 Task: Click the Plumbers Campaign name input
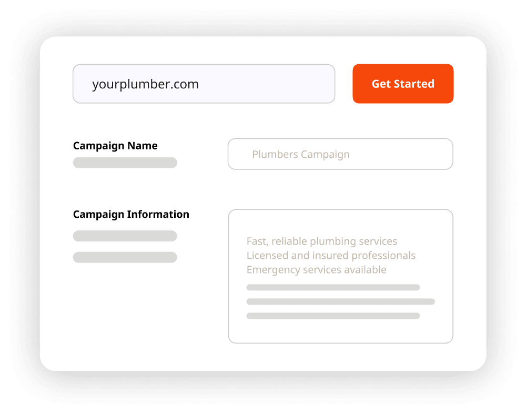(x=340, y=154)
